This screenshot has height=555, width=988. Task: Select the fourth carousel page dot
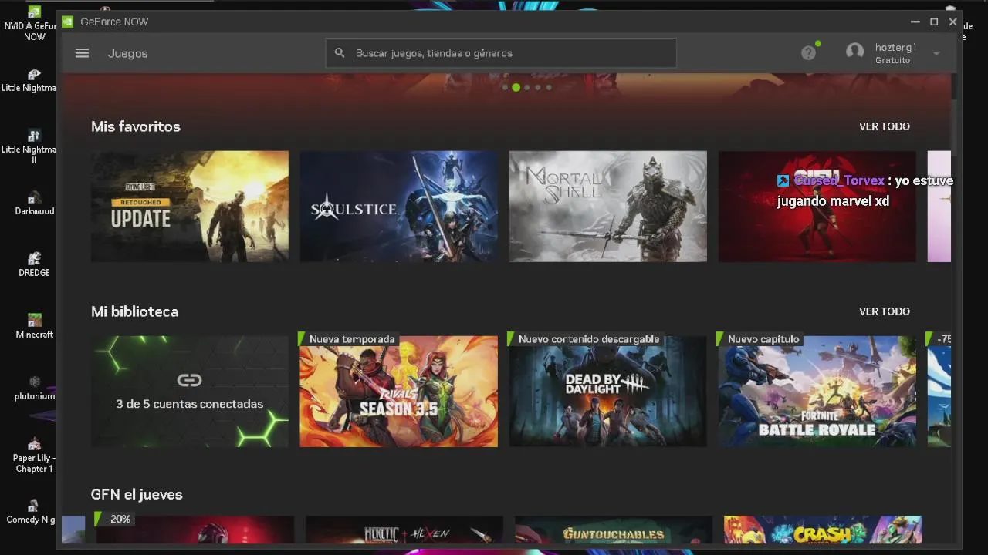(x=538, y=87)
